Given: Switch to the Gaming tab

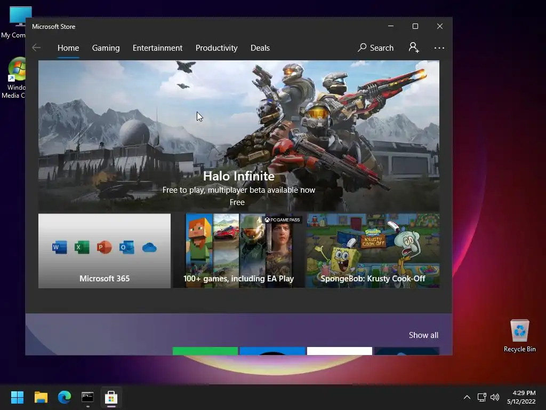Looking at the screenshot, I should 106,48.
